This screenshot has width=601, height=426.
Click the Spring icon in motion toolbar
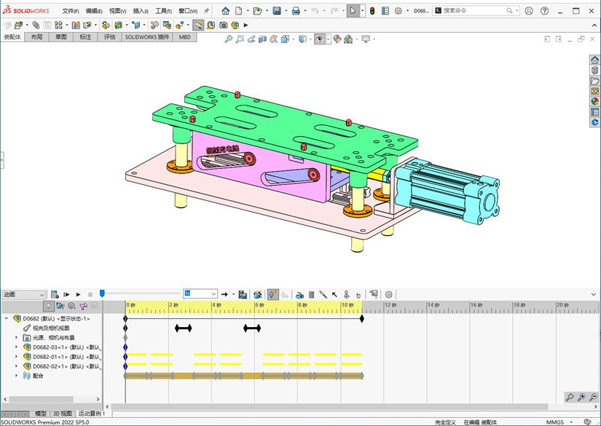click(x=311, y=295)
